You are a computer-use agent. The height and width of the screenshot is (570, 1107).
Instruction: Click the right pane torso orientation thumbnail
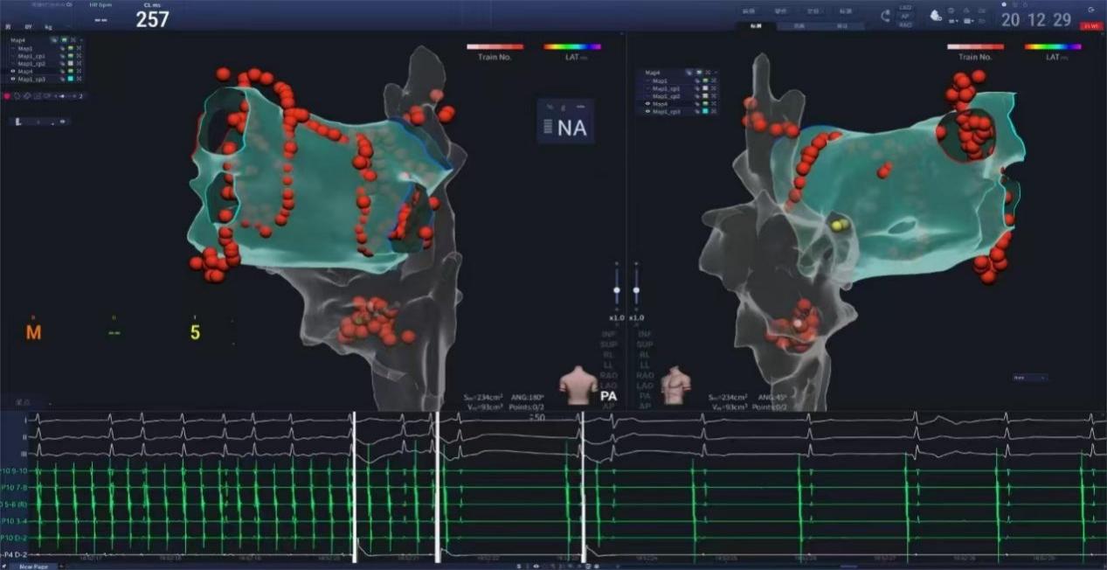(675, 385)
